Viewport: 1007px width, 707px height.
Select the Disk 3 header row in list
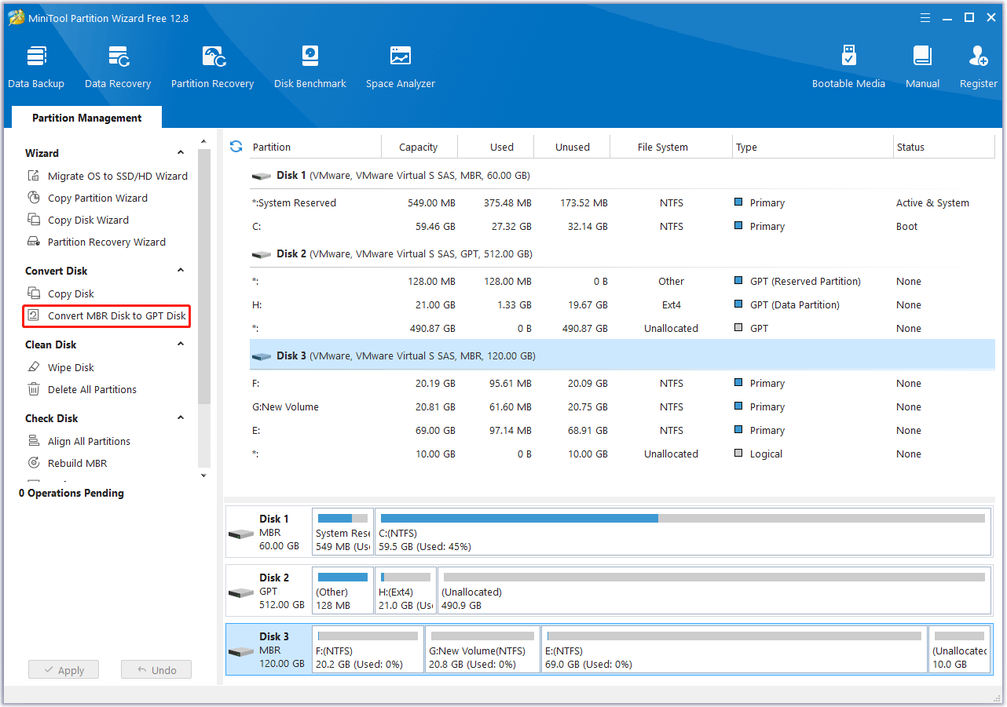622,355
